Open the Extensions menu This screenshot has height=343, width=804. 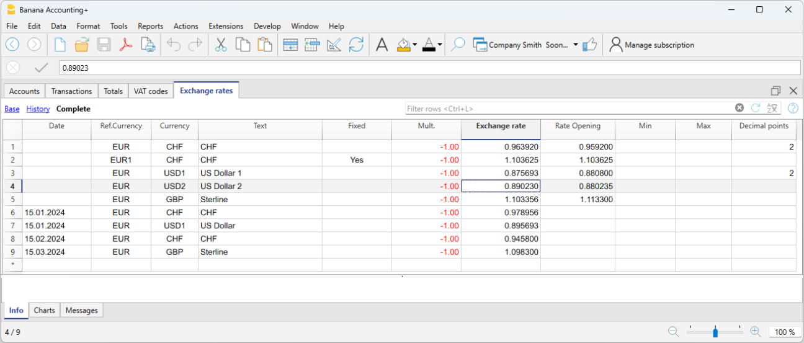click(x=226, y=26)
